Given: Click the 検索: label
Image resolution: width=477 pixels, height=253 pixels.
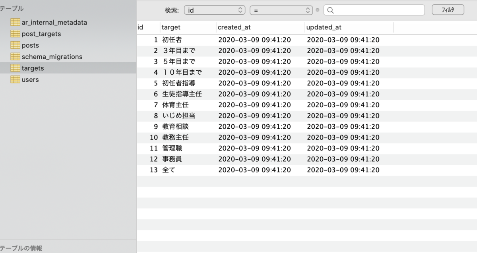Looking at the screenshot, I should pyautogui.click(x=172, y=10).
